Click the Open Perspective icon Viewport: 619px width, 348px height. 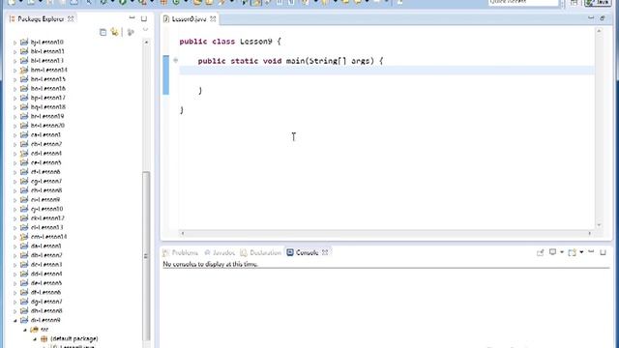pyautogui.click(x=574, y=2)
